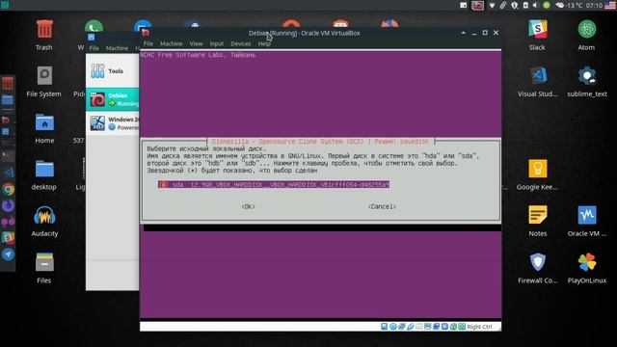Click the mouse integration status icon

tap(453, 327)
